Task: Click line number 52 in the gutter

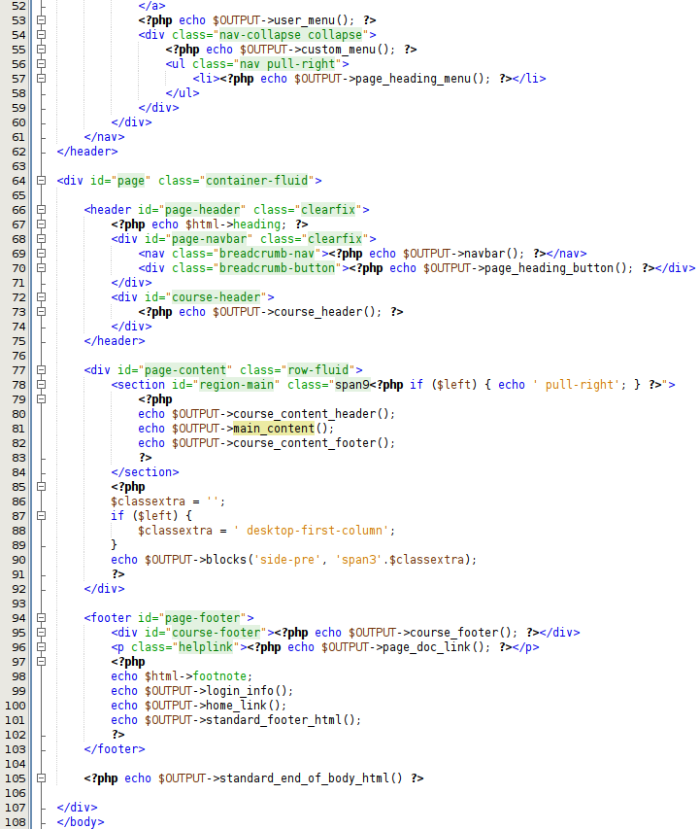Action: click(18, 6)
